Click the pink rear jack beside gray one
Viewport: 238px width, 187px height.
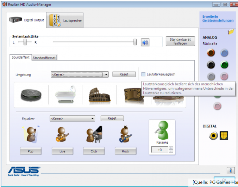click(x=224, y=76)
